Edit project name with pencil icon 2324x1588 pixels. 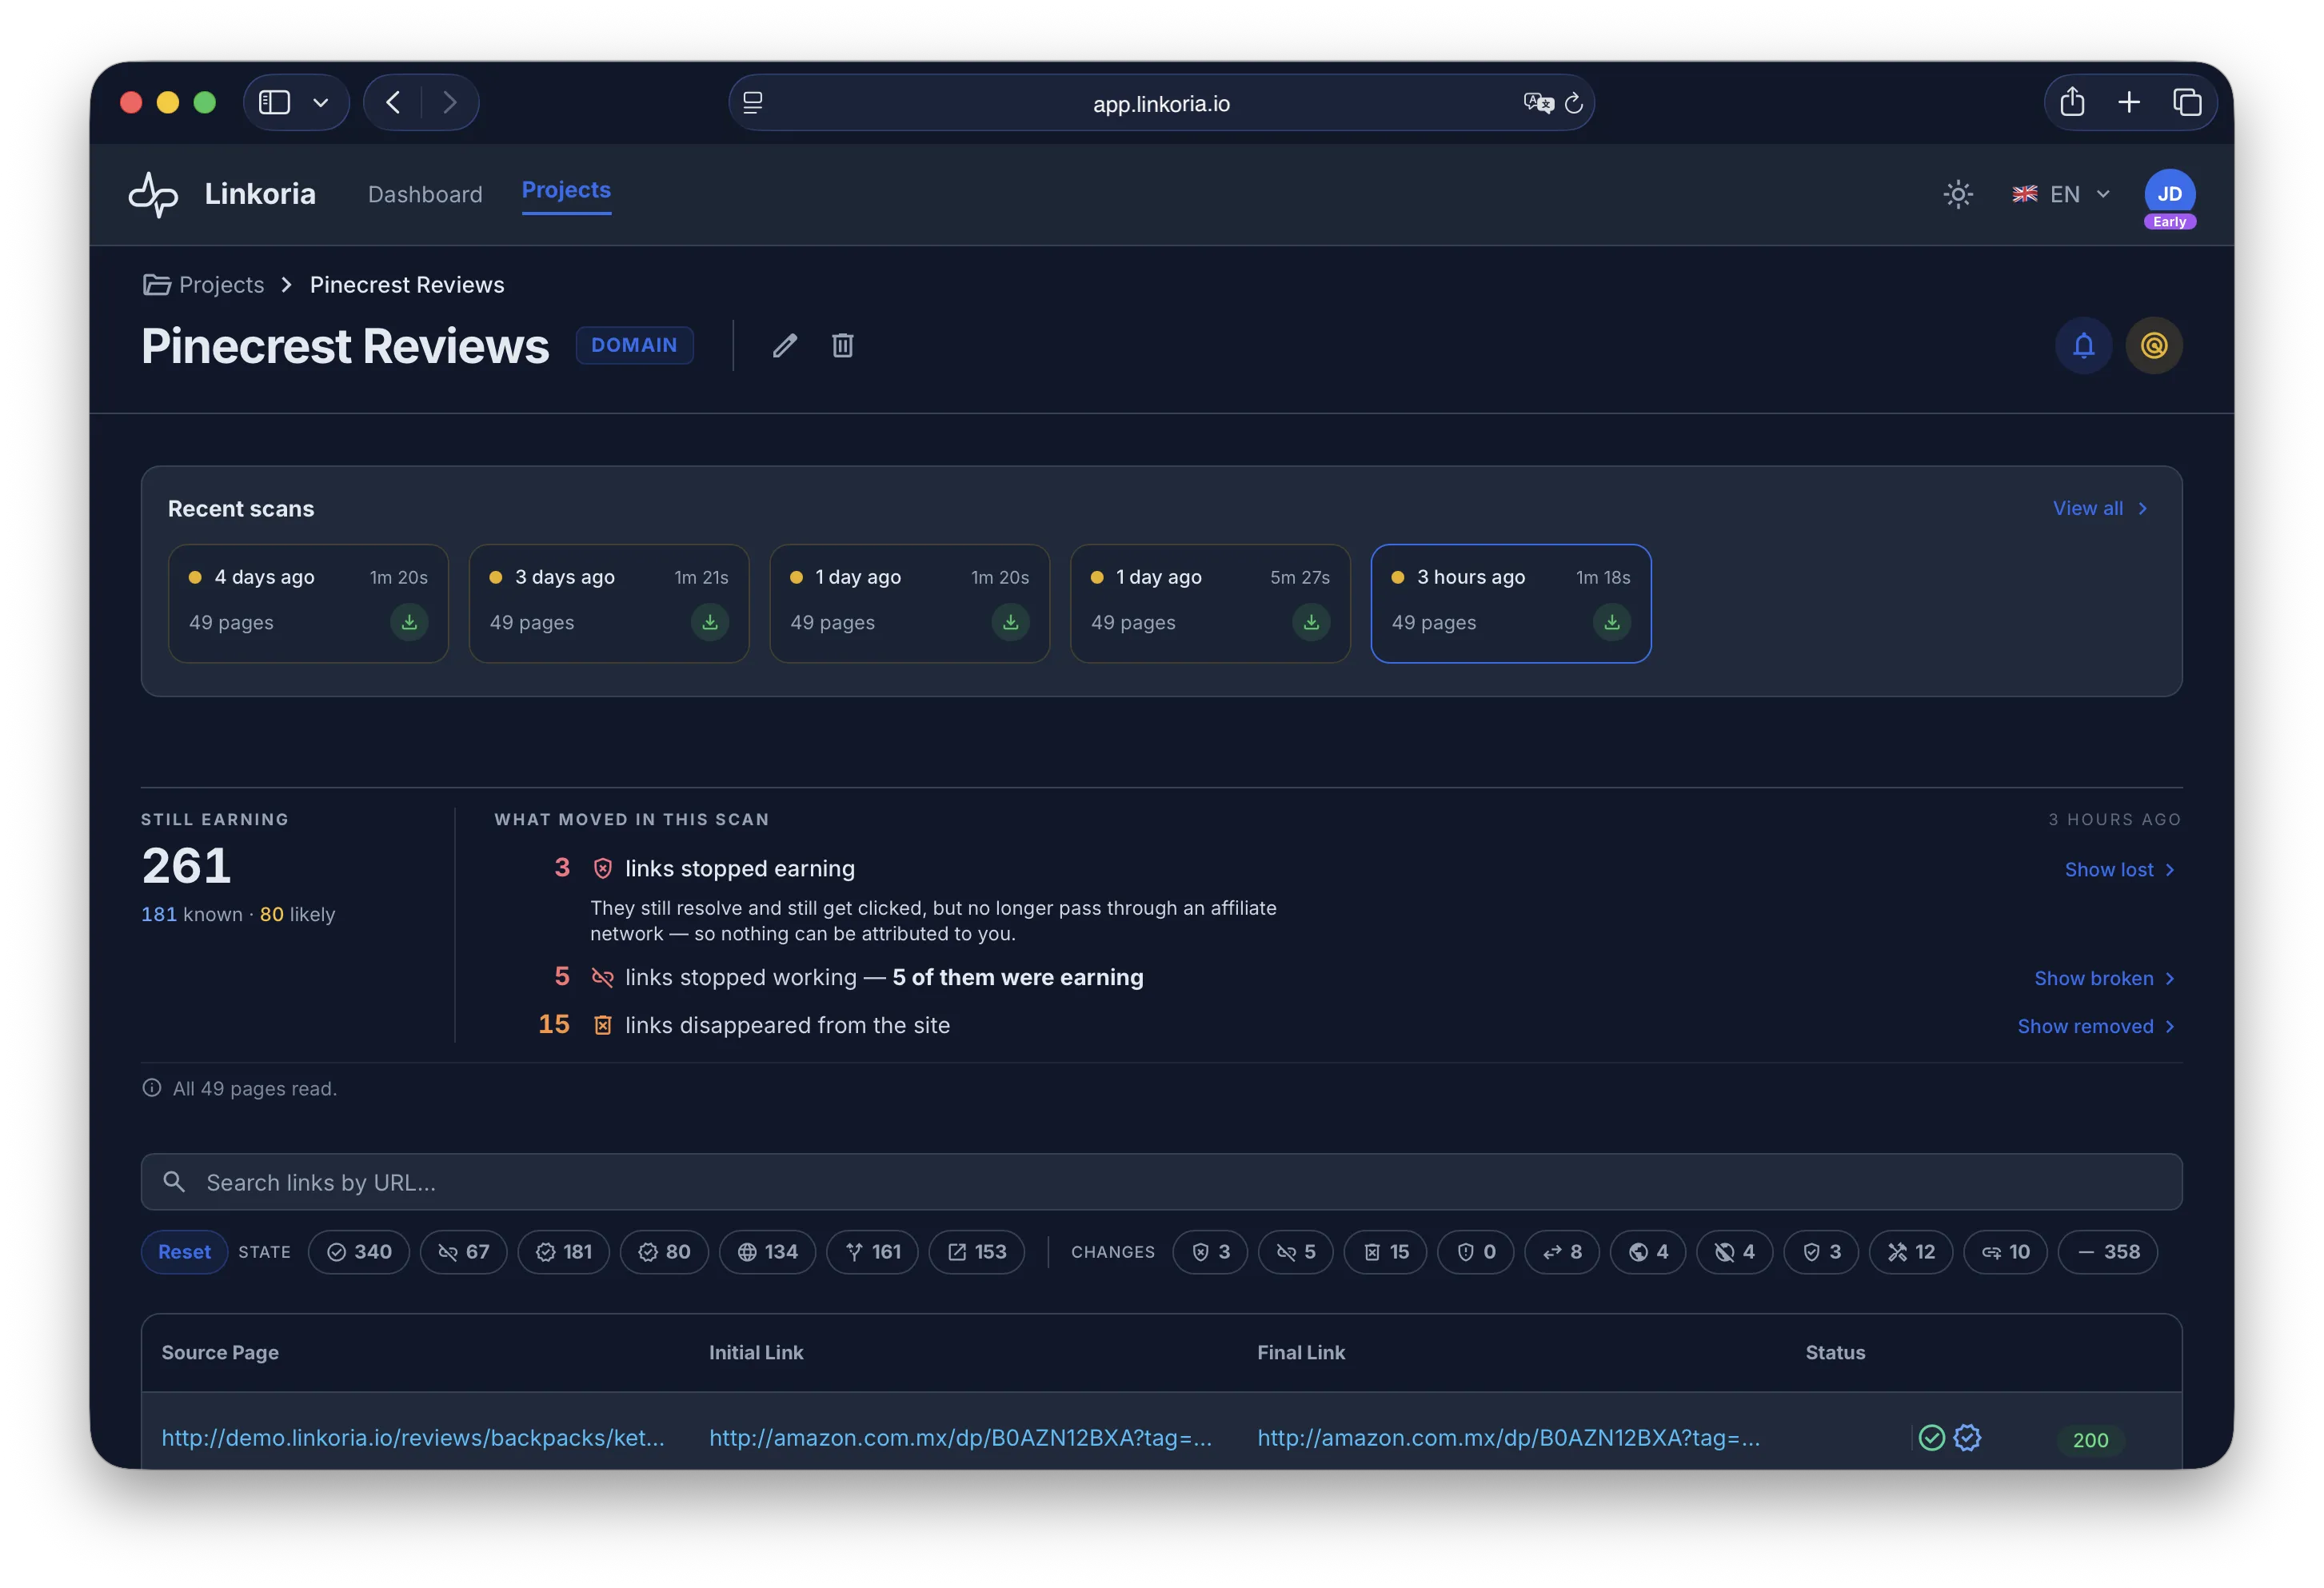[x=785, y=345]
